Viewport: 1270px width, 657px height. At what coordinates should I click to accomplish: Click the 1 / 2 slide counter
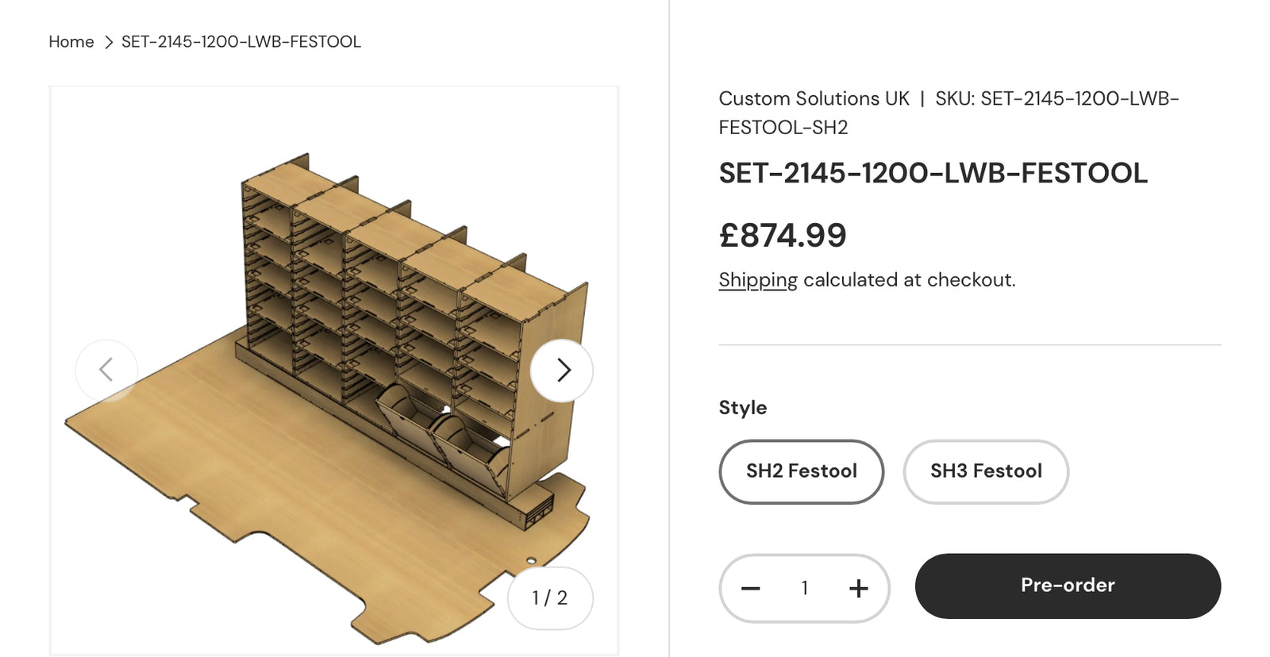pyautogui.click(x=549, y=597)
